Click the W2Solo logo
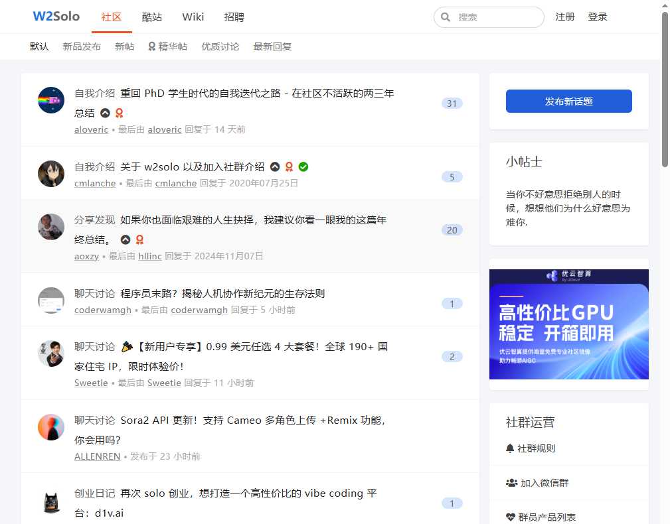 coord(56,16)
